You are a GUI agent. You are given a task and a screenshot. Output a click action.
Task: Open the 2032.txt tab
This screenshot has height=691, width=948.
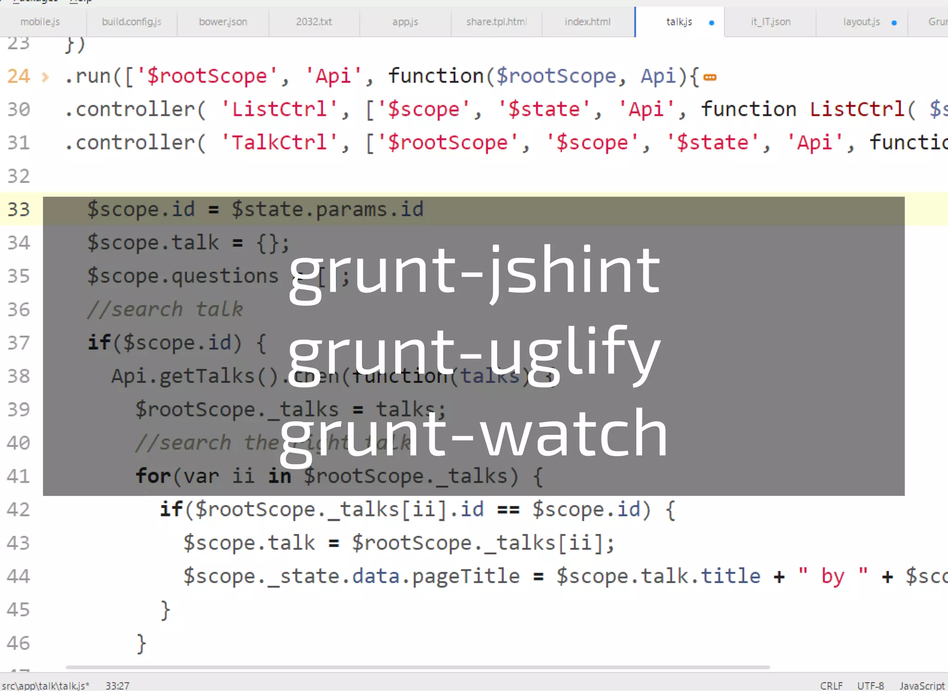coord(314,22)
